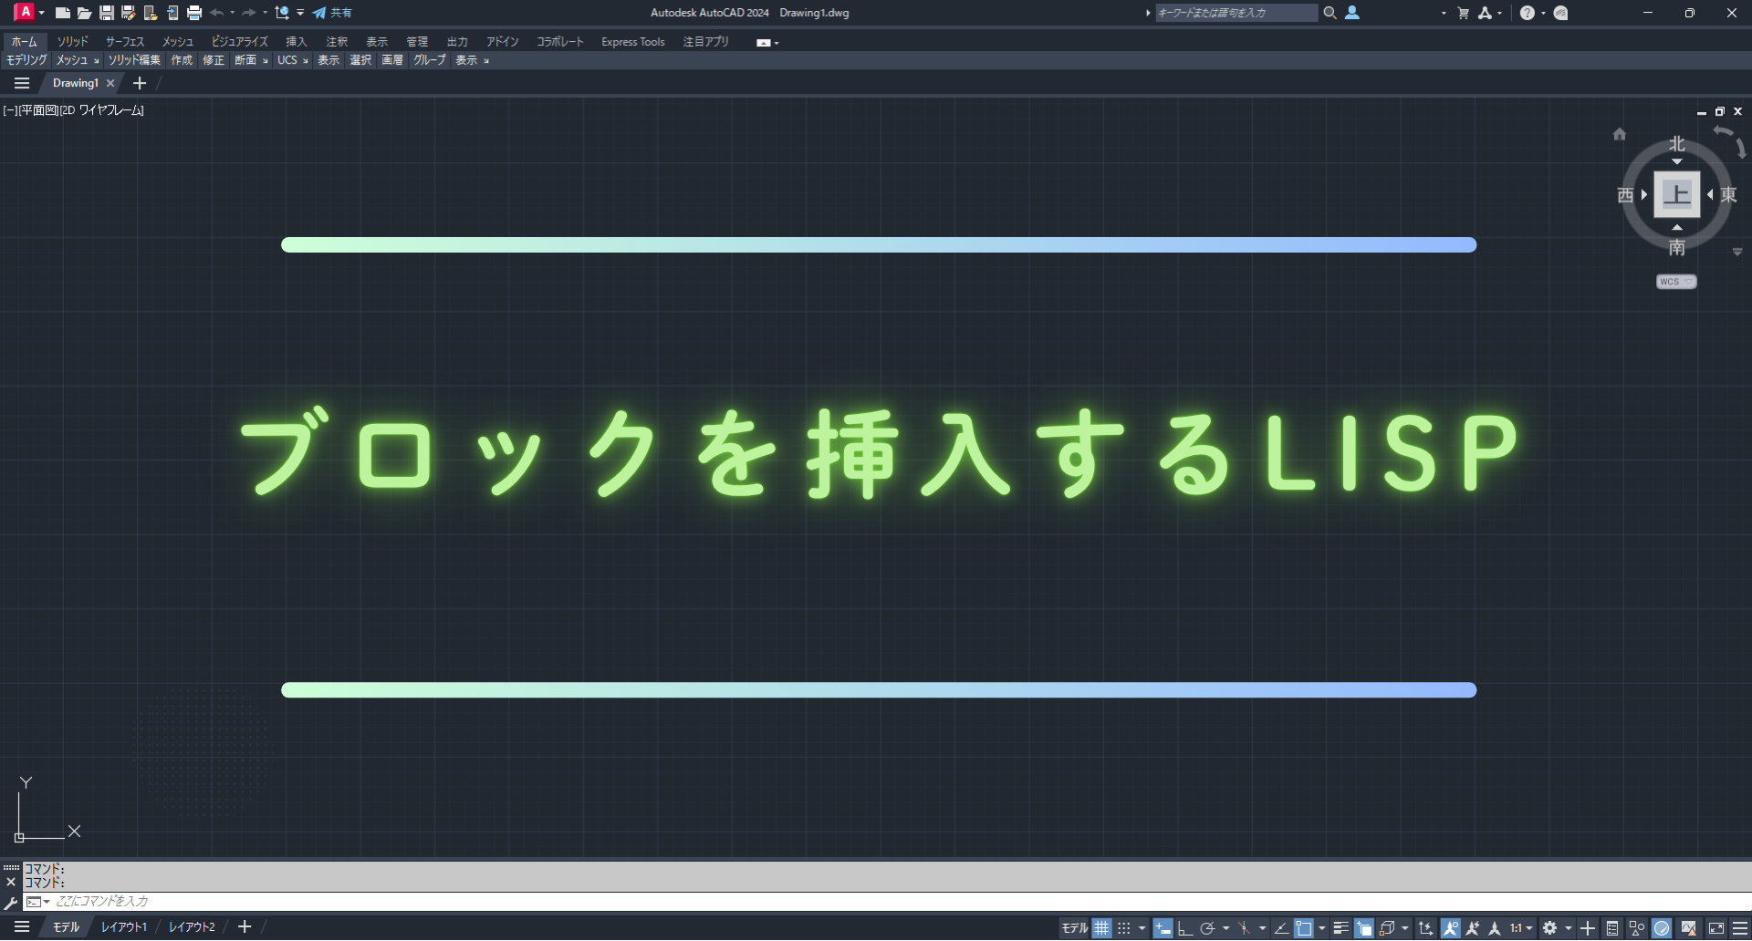Click the Save disk icon

tap(107, 13)
